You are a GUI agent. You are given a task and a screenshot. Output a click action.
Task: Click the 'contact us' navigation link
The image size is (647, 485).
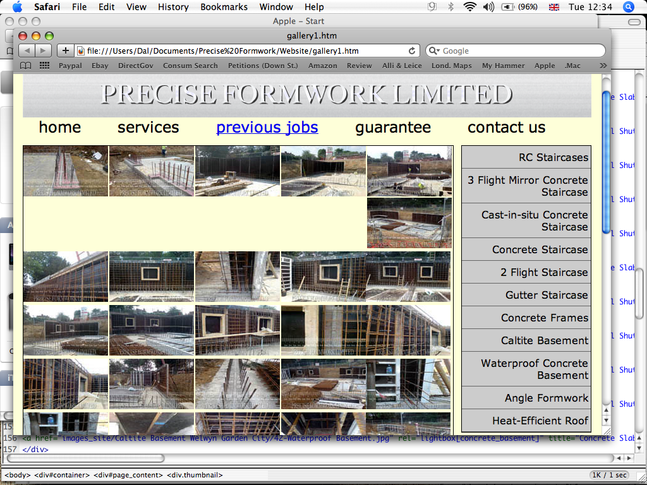(506, 127)
